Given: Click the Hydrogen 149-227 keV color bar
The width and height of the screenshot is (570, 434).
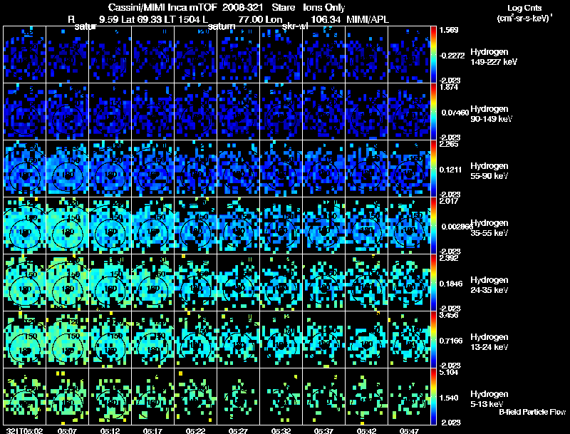Looking at the screenshot, I should pyautogui.click(x=433, y=55).
